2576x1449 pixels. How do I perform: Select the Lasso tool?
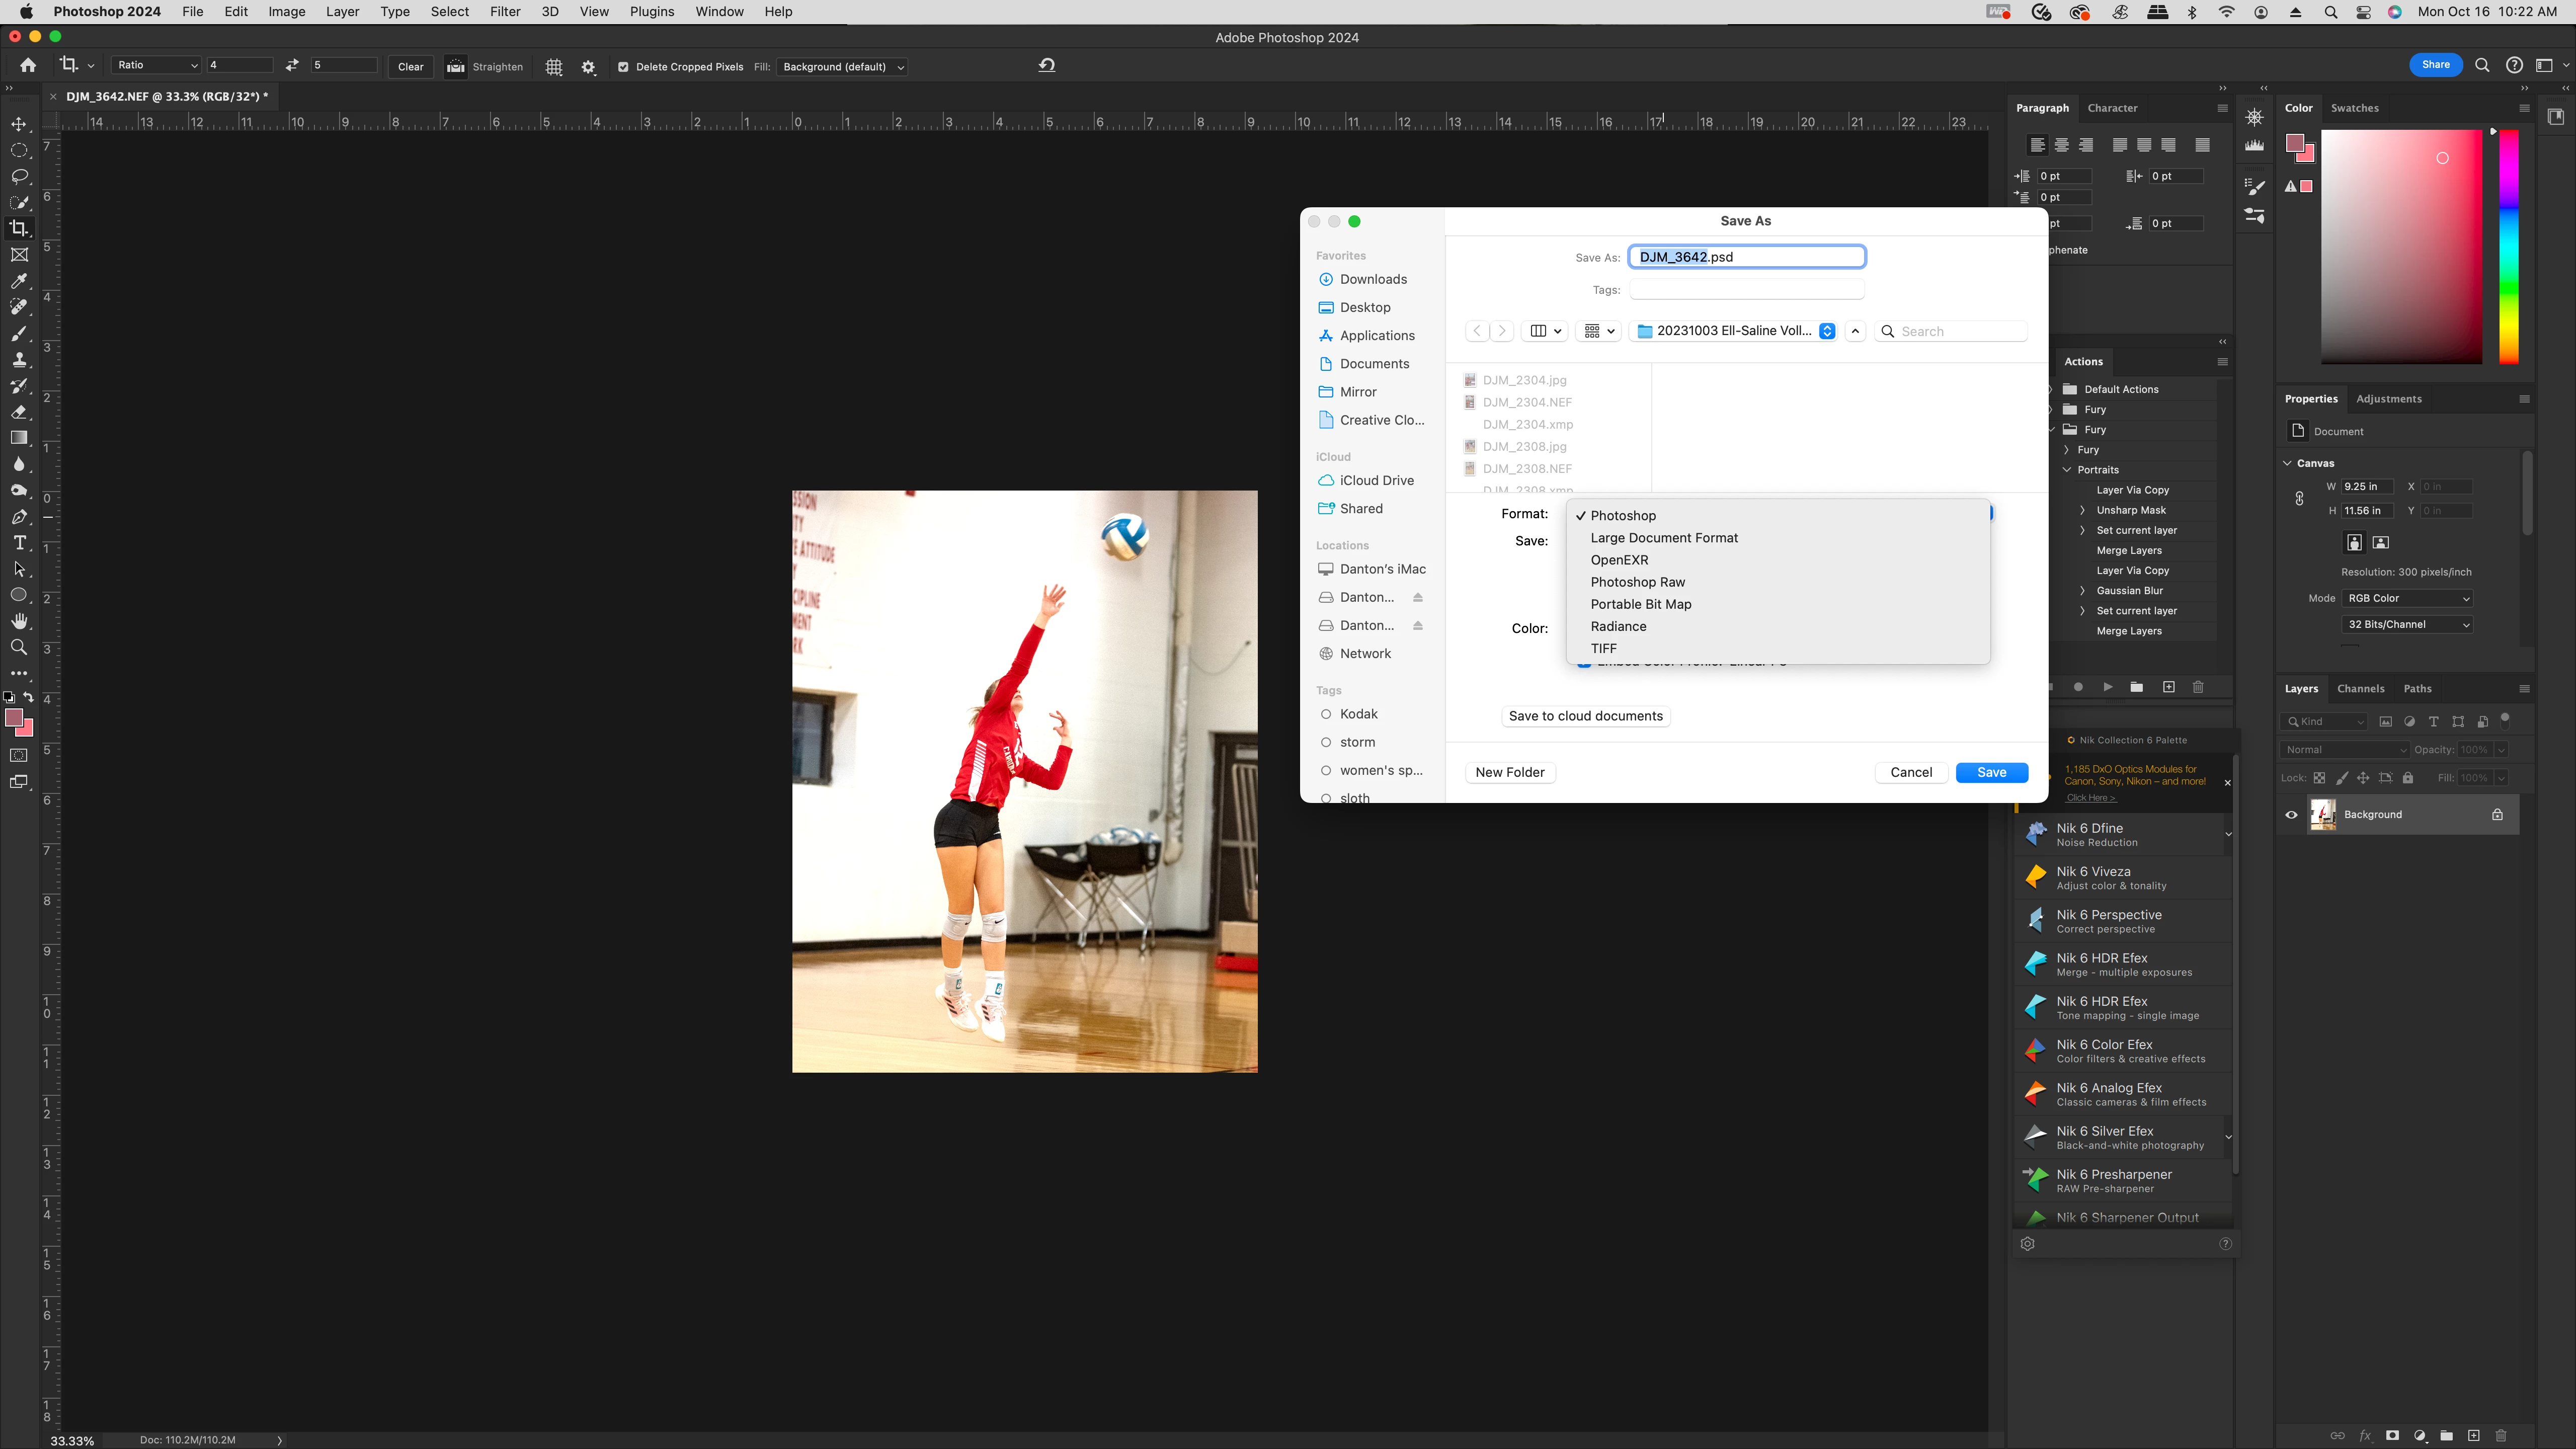click(x=19, y=176)
